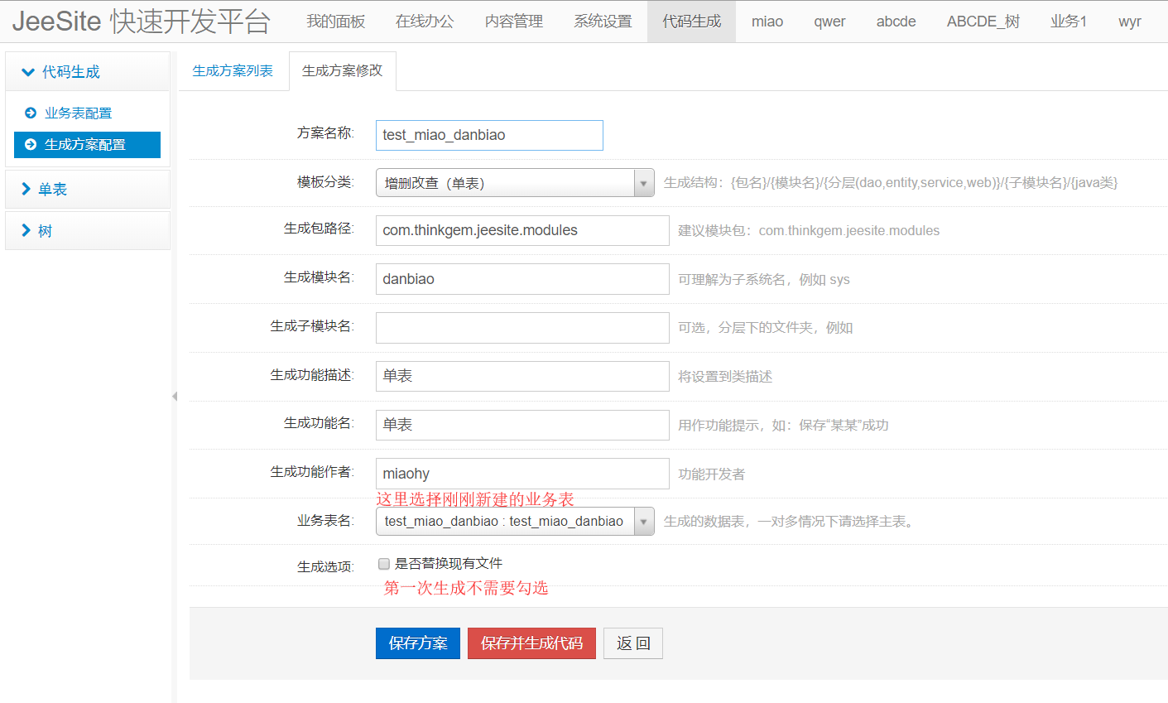Viewport: 1168px width, 703px height.
Task: Focus the 生成功能名 input field
Action: point(522,425)
